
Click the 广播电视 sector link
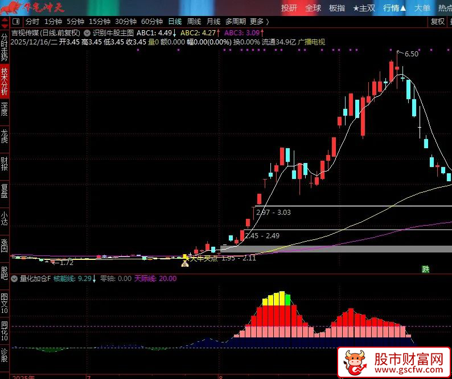coord(311,42)
